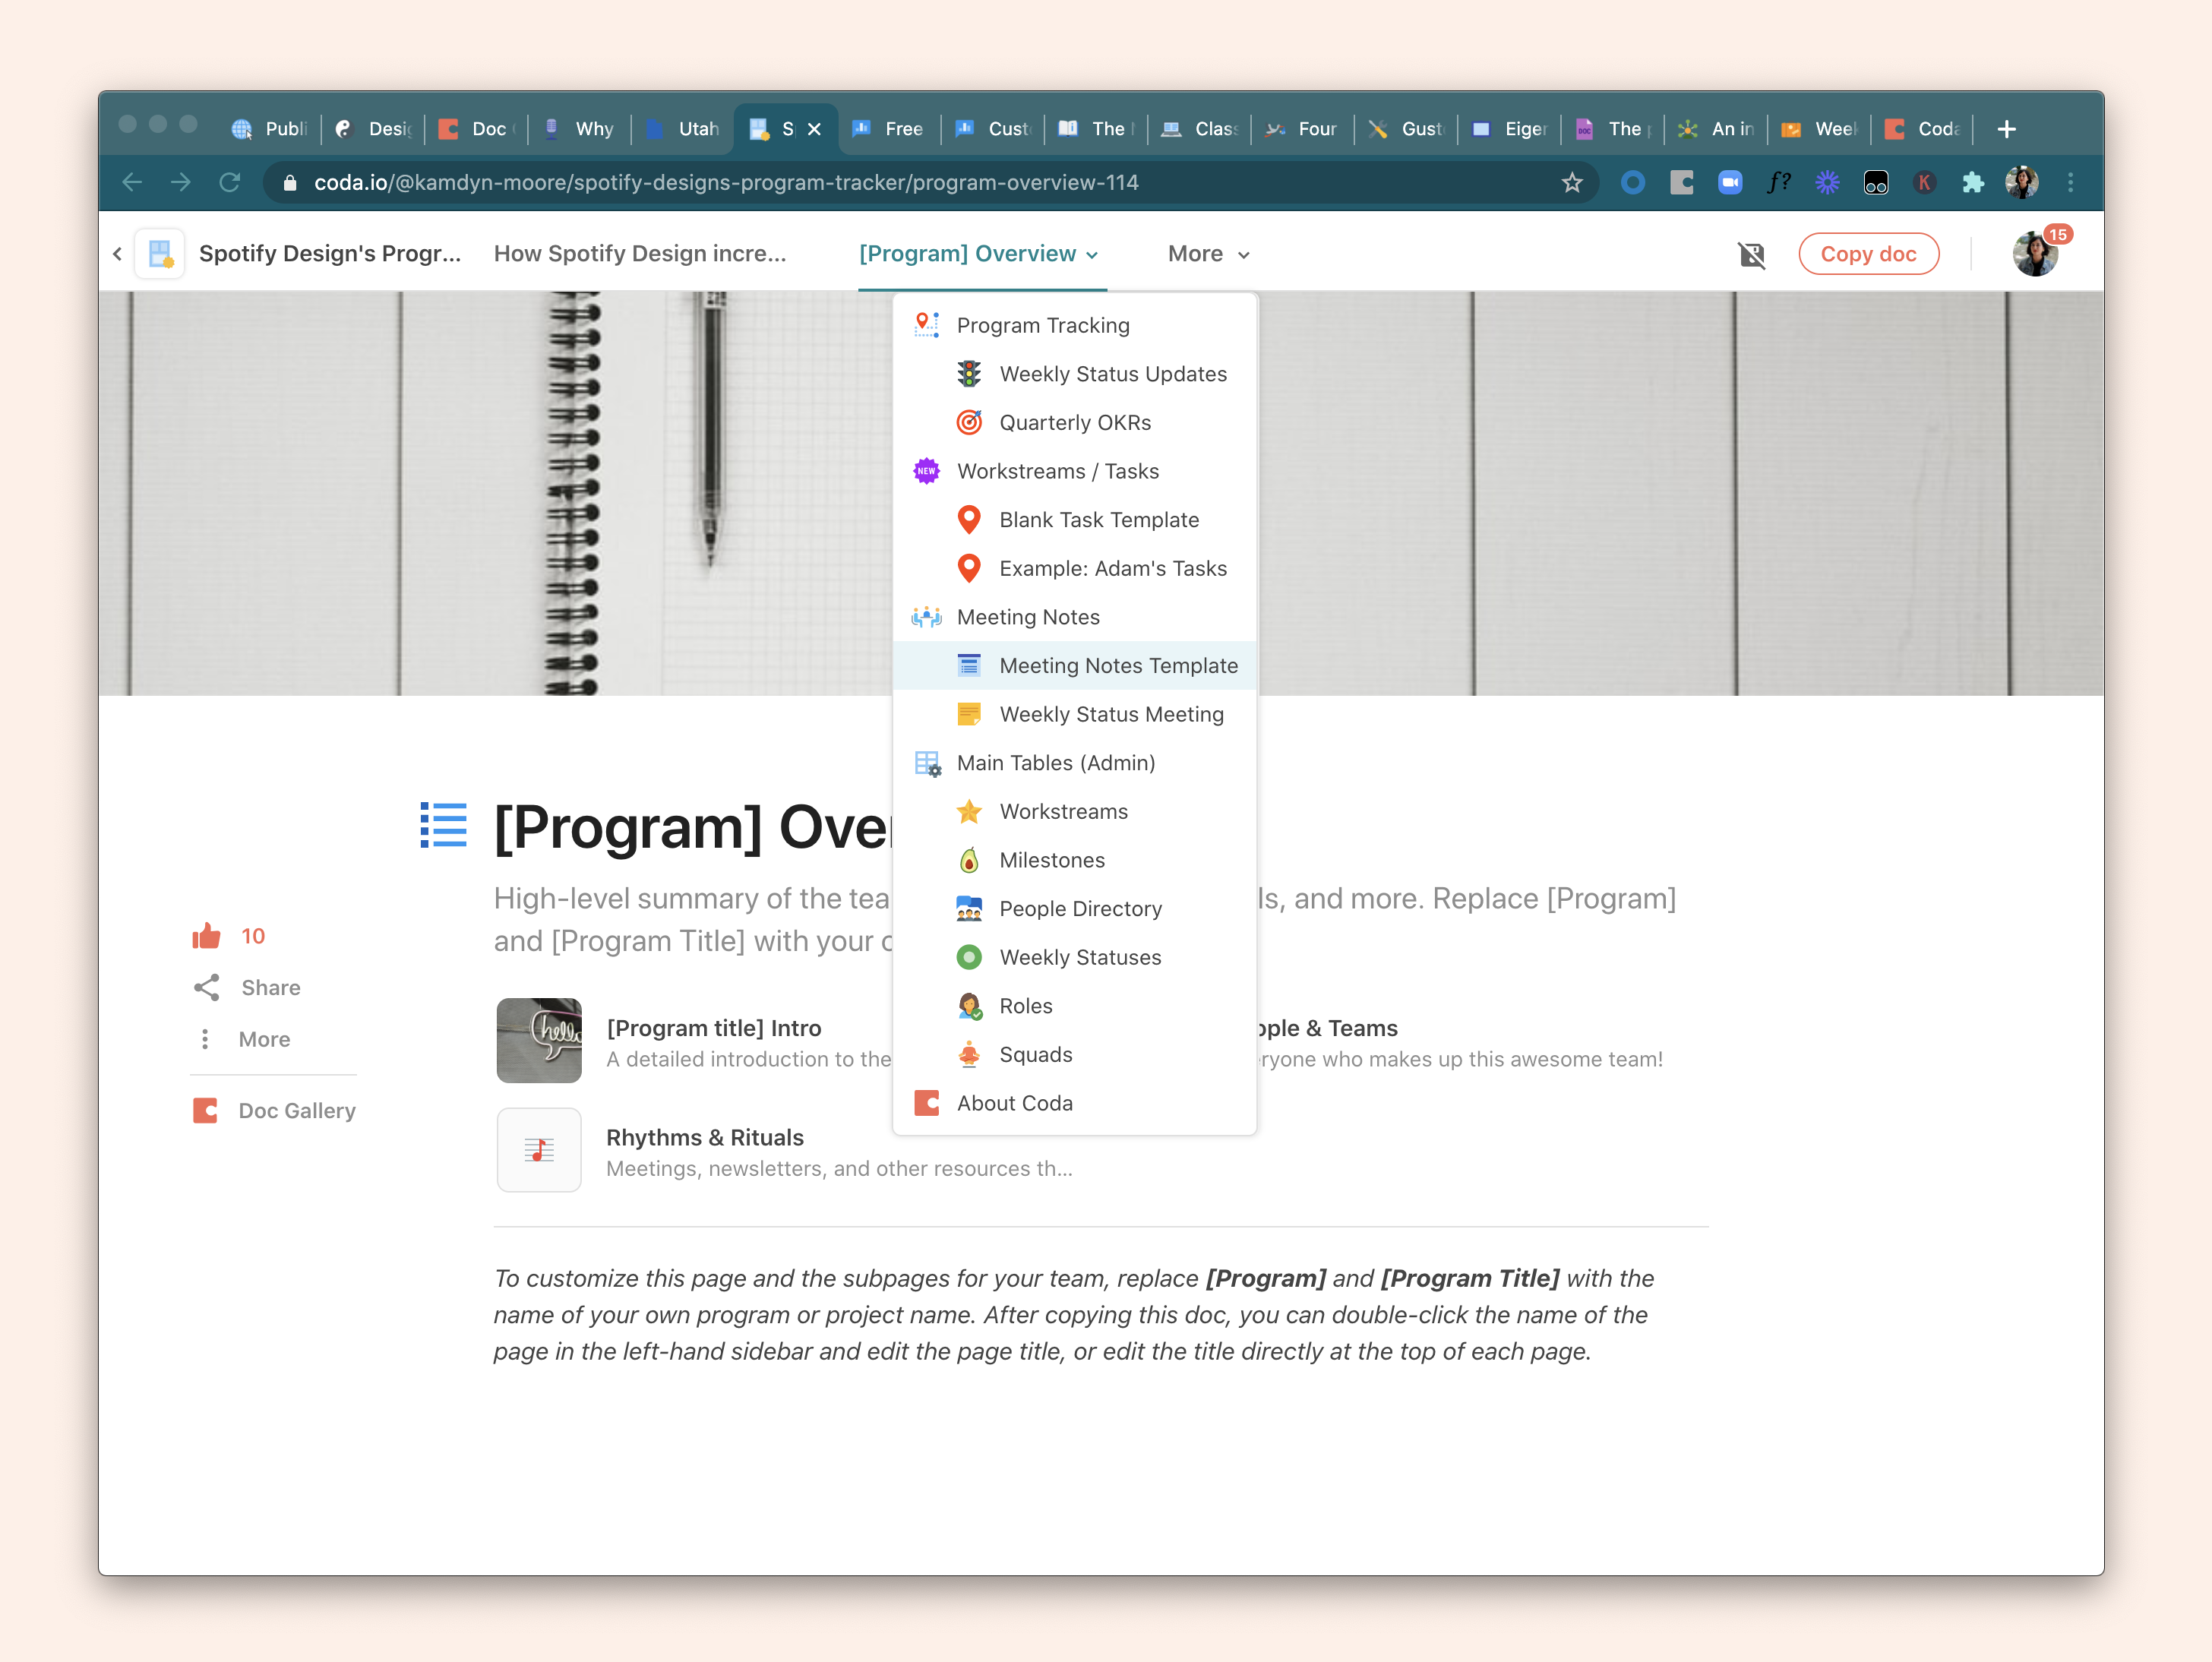Screen dimensions: 2212x1662
Task: Click the Share icon in left sidebar
Action: [x=206, y=988]
